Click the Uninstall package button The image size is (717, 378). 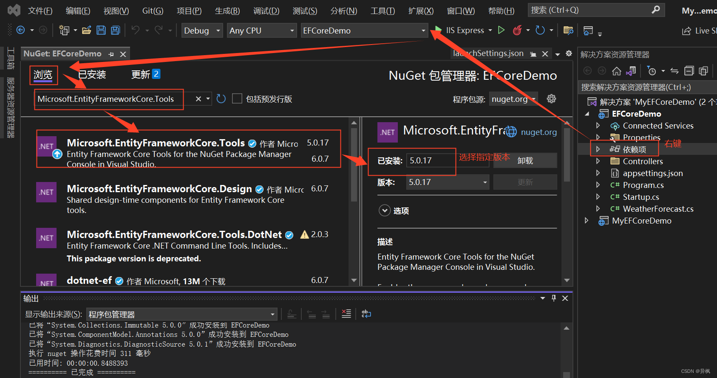click(x=525, y=160)
